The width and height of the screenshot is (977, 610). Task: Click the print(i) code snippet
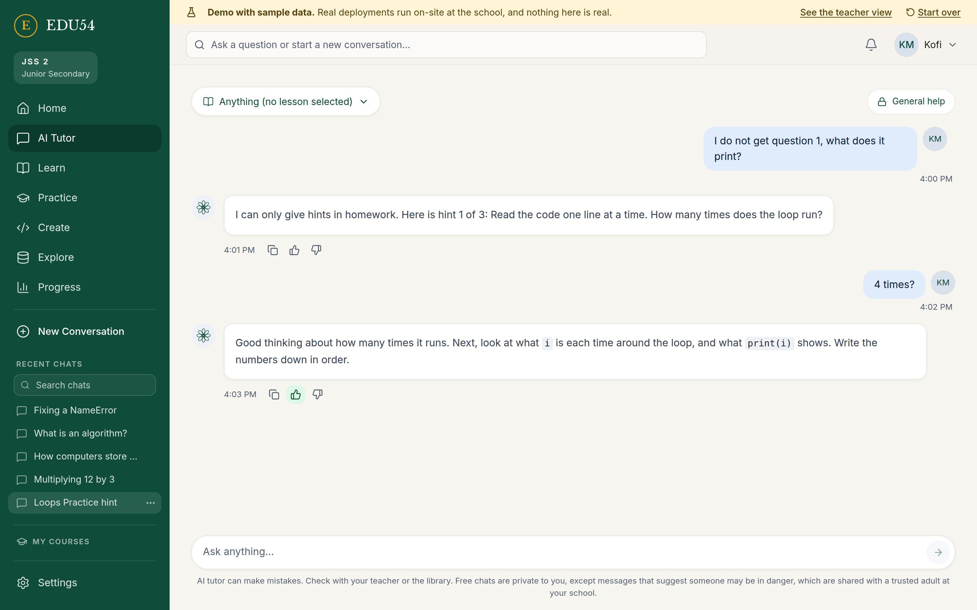pos(769,343)
